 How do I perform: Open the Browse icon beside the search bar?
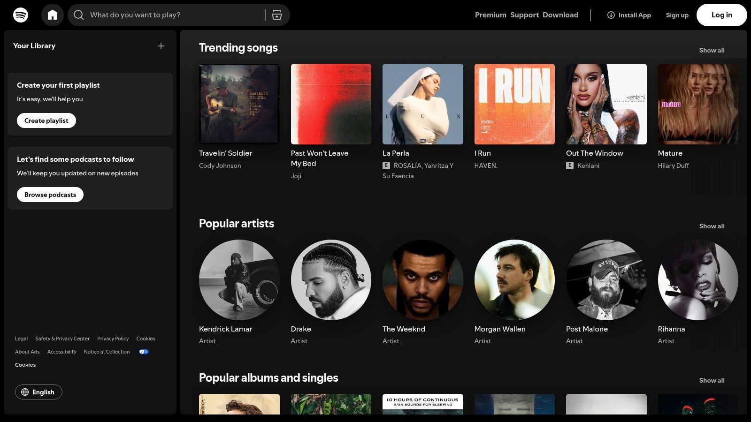point(277,15)
